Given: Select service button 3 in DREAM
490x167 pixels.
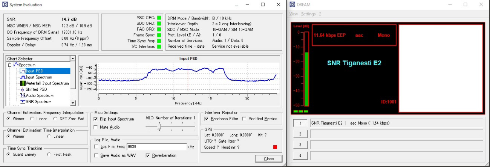Looking at the screenshot, I should coord(300,144).
